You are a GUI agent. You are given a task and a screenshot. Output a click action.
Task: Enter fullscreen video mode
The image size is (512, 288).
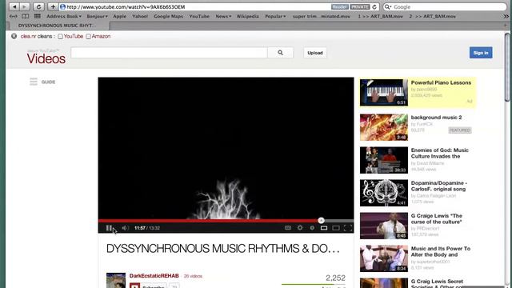point(348,228)
